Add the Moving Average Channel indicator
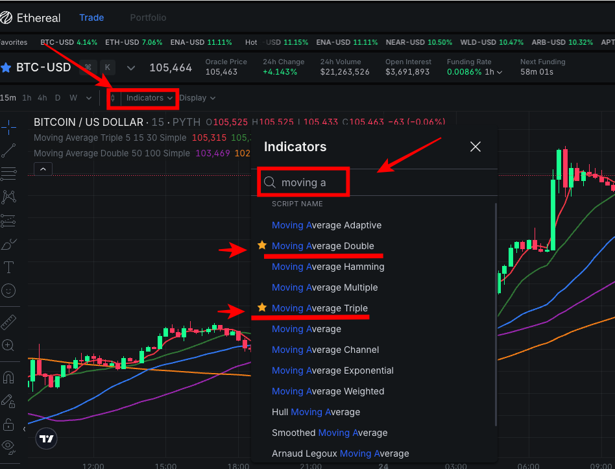Image resolution: width=615 pixels, height=469 pixels. tap(325, 350)
